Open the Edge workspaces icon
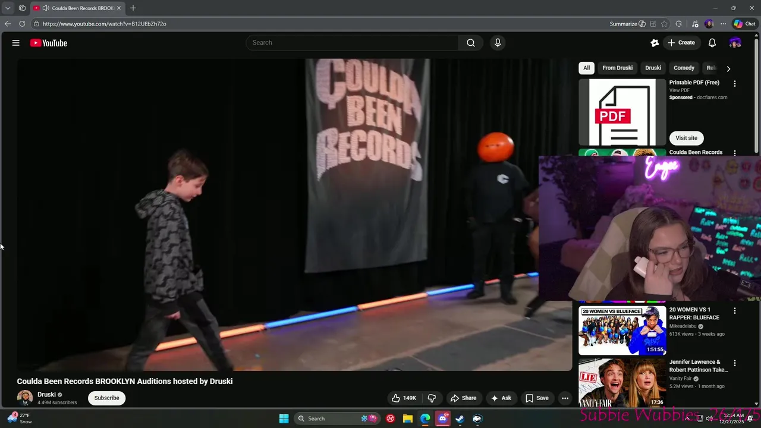 [22, 8]
